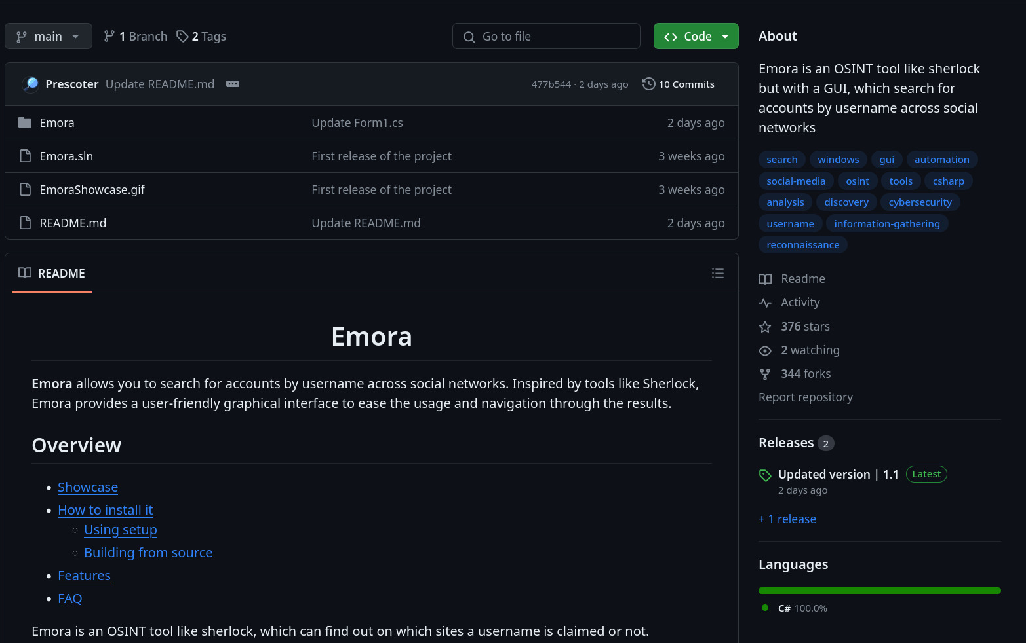Viewport: 1026px width, 643px height.
Task: Jump to the Features section link
Action: point(84,576)
